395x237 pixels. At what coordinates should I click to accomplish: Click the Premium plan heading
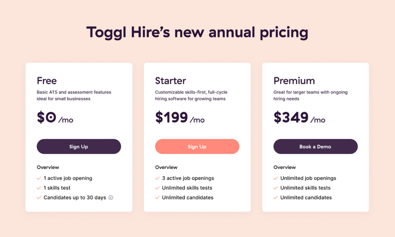click(x=294, y=81)
